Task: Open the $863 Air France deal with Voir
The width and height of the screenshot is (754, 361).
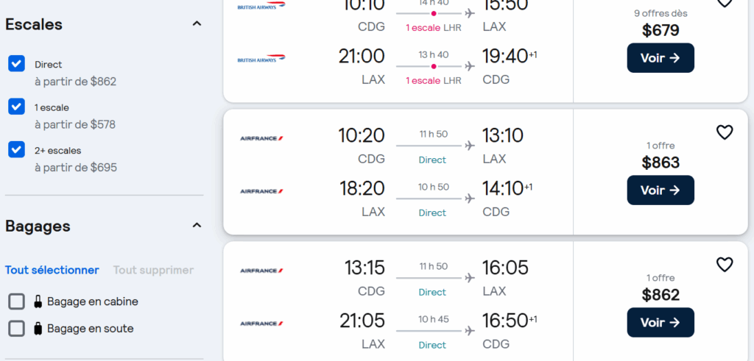Action: tap(660, 190)
